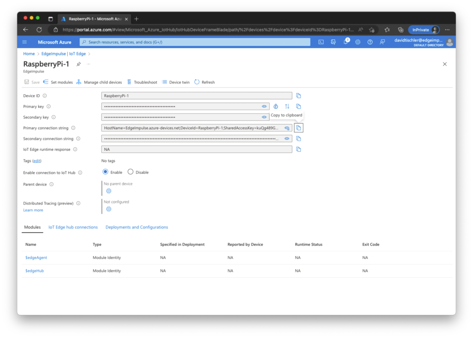Switch to IoT Edge hub connections tab
This screenshot has width=473, height=338.
pyautogui.click(x=73, y=227)
